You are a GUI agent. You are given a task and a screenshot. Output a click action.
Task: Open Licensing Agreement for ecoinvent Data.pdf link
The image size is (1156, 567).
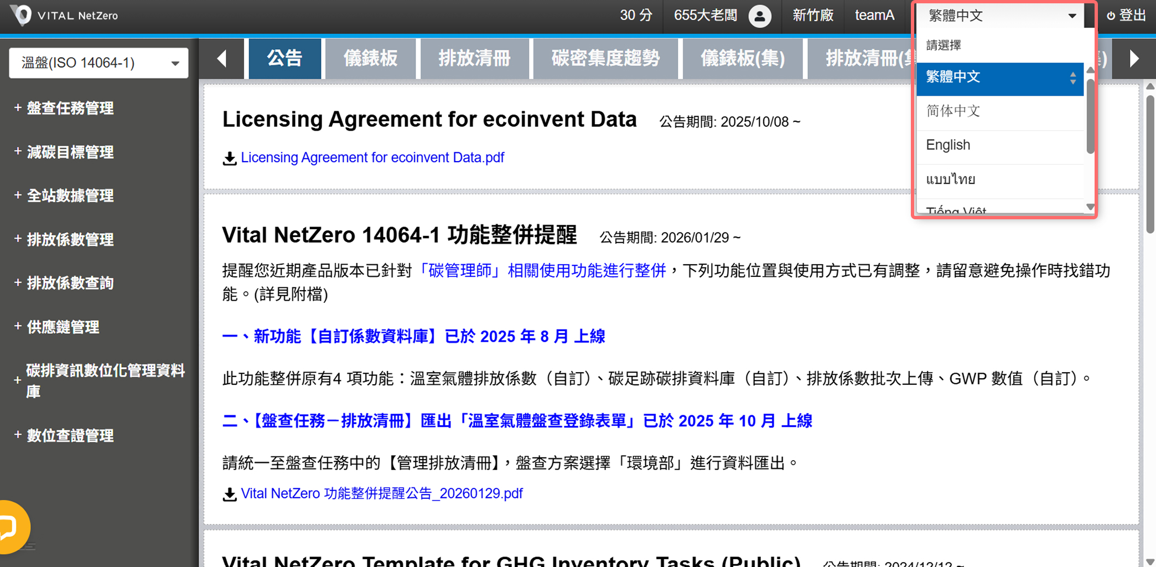pos(372,158)
